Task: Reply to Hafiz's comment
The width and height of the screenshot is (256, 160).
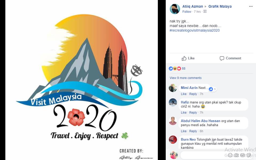Action: [193, 113]
